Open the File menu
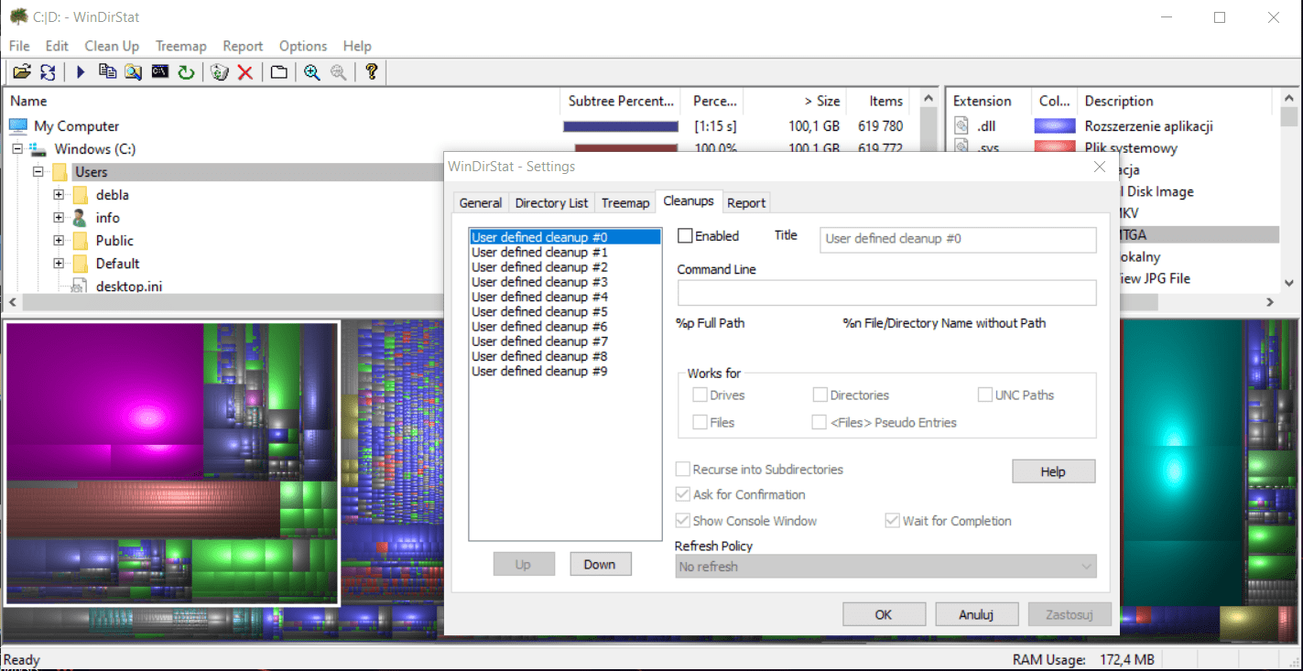Screen dimensions: 1303x671 (19, 46)
